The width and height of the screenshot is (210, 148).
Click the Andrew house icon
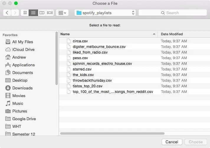(8, 57)
